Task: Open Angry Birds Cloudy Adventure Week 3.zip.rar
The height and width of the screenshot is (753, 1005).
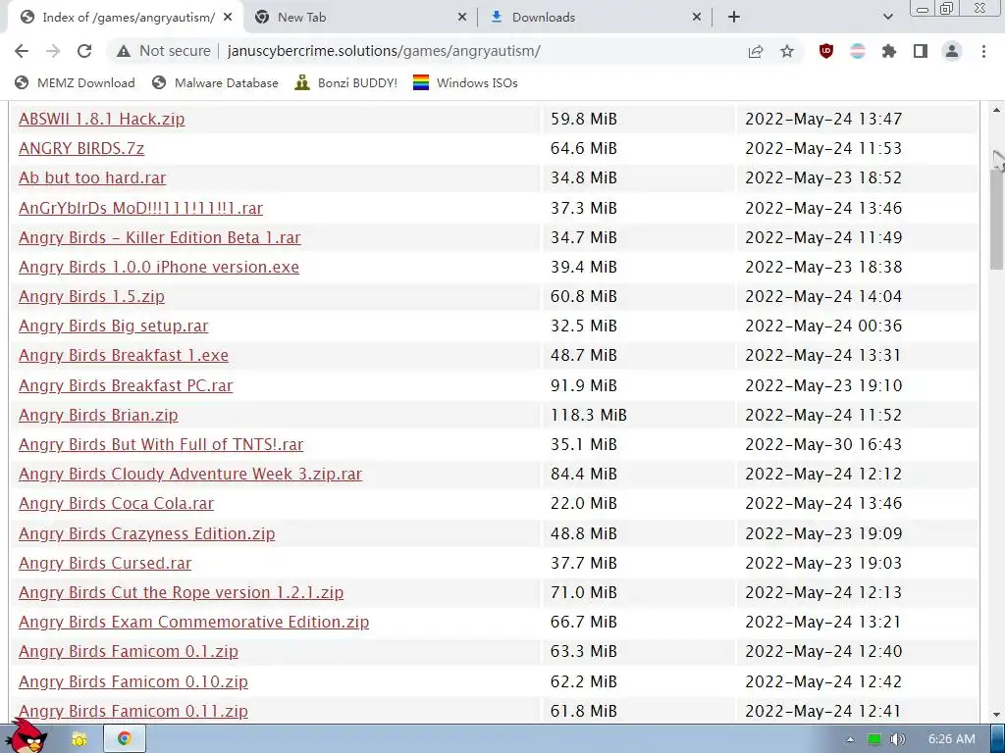Action: point(190,474)
